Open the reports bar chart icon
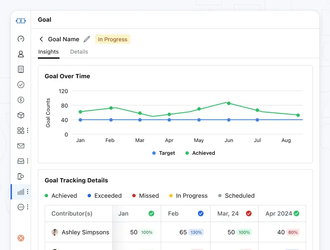 [x=21, y=192]
